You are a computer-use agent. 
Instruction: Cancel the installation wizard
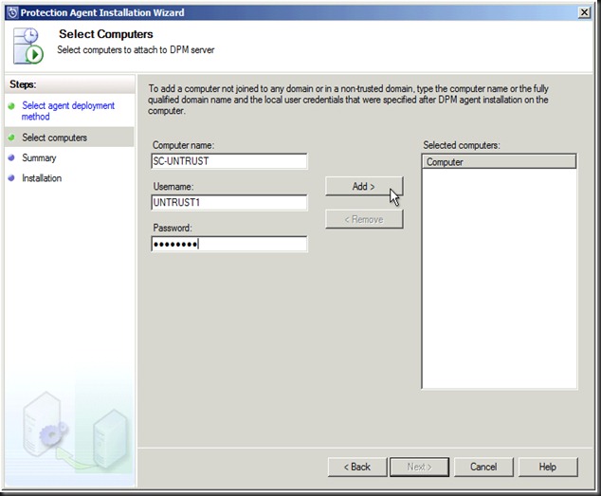pyautogui.click(x=483, y=467)
